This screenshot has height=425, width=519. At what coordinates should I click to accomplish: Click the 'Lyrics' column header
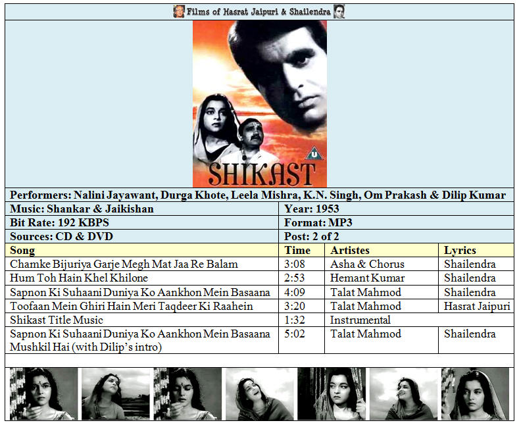476,250
